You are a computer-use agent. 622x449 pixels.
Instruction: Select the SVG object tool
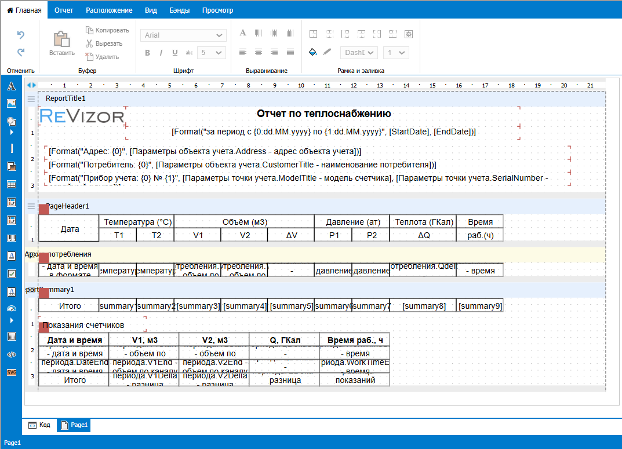coord(12,372)
